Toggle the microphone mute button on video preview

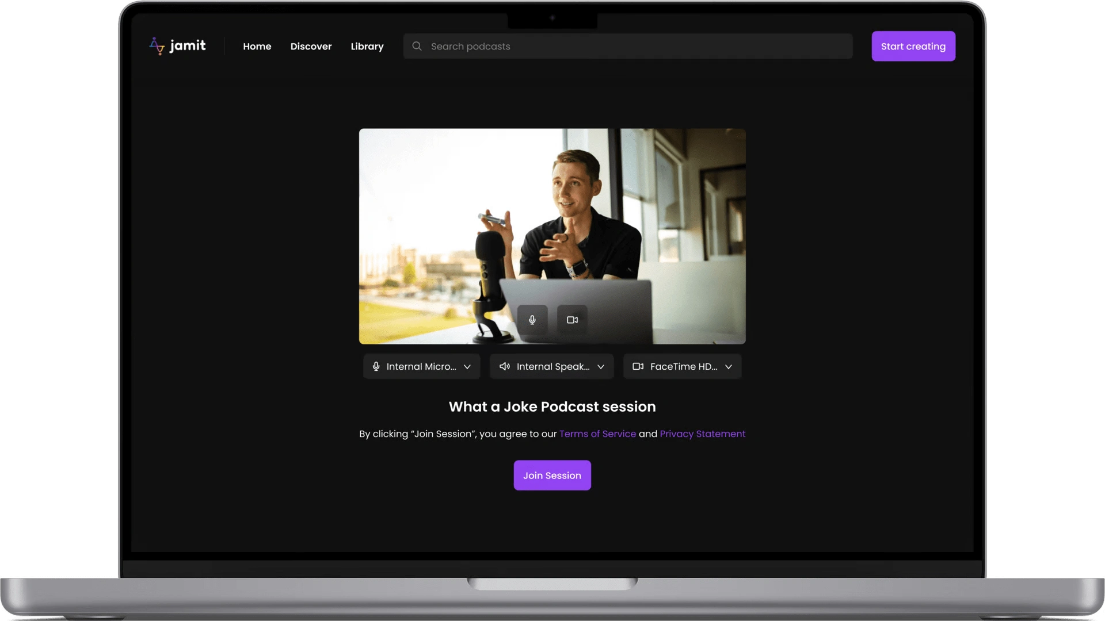532,320
